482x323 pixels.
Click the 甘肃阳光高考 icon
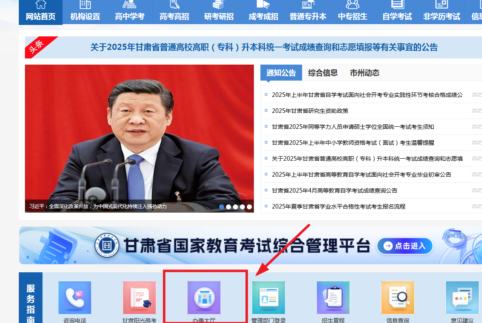point(139,298)
